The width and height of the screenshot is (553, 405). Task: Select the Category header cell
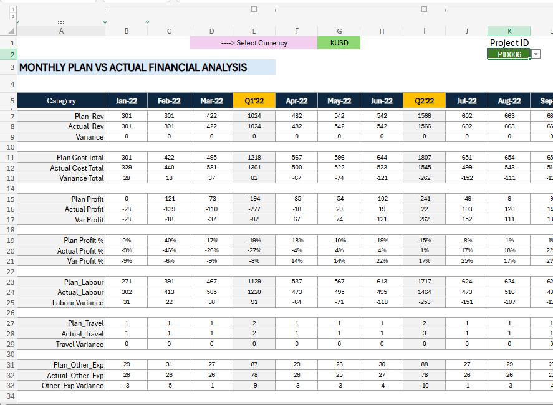[61, 101]
